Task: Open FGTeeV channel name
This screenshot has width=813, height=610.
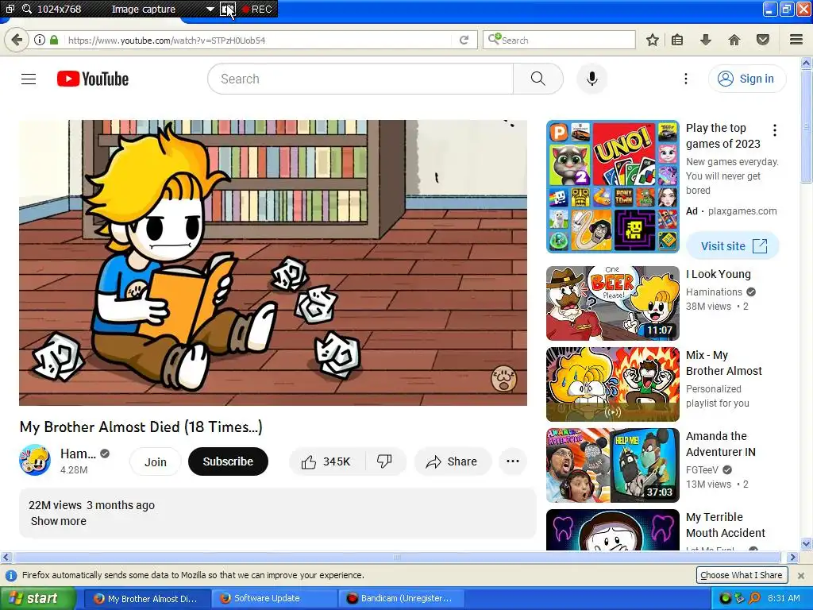Action: click(702, 470)
